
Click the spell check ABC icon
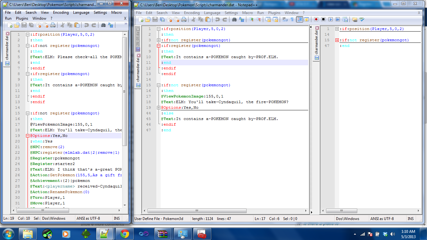362,19
